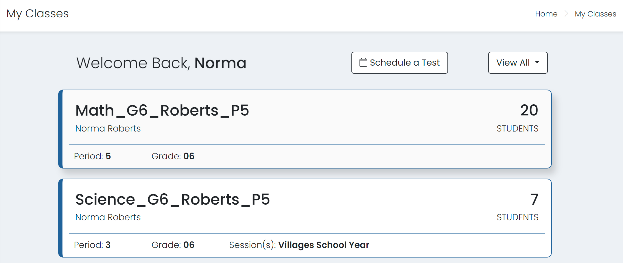
Task: Click the breadcrumb chevron separator
Action: pyautogui.click(x=566, y=14)
